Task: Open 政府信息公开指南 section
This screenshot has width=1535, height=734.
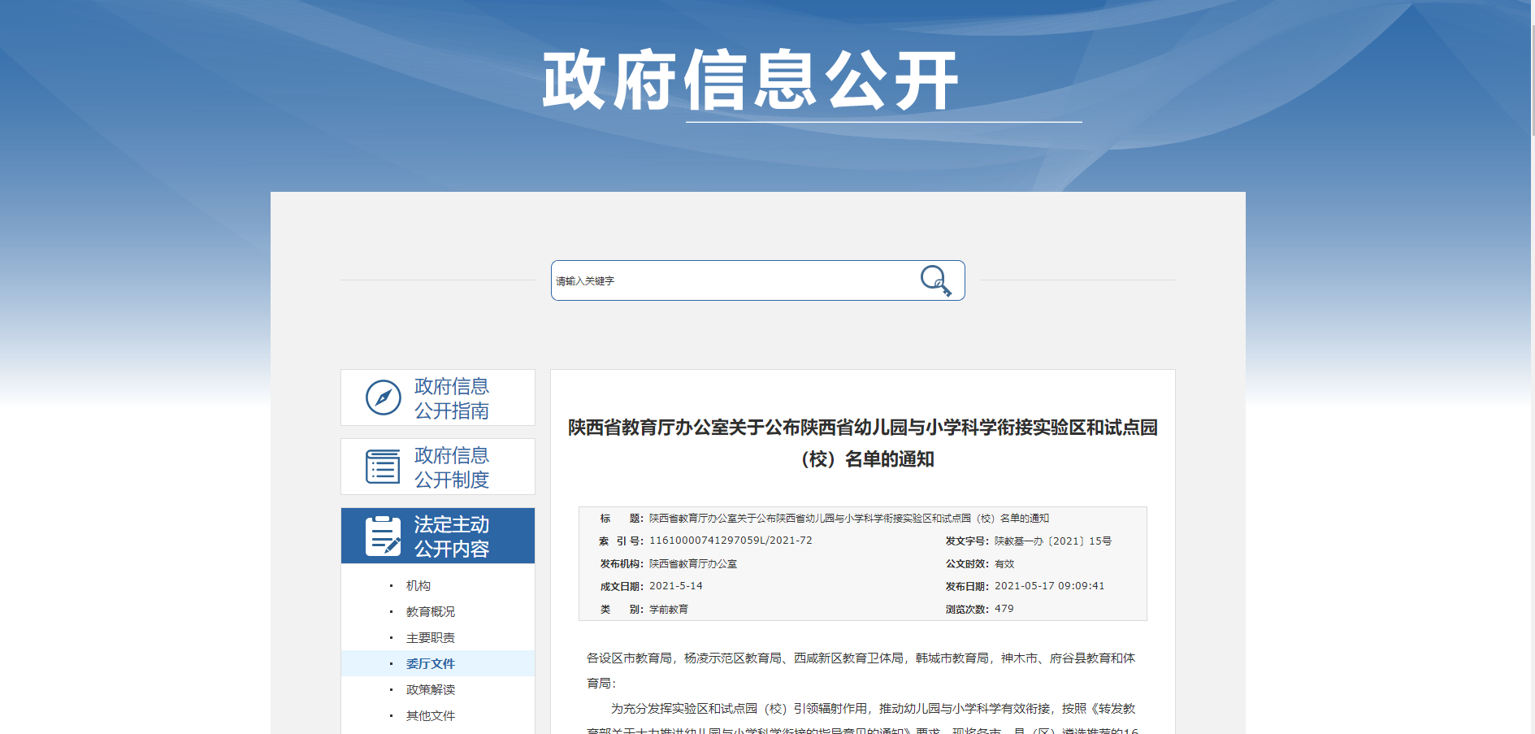Action: pyautogui.click(x=438, y=397)
